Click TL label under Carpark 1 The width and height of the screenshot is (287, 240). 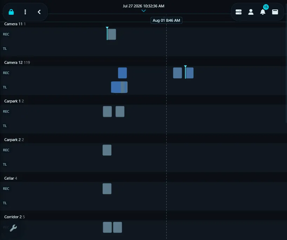tap(5, 126)
